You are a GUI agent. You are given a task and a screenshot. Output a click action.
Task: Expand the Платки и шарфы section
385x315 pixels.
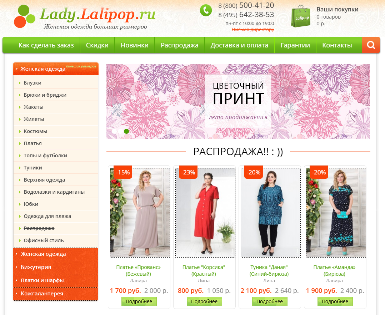coord(55,280)
